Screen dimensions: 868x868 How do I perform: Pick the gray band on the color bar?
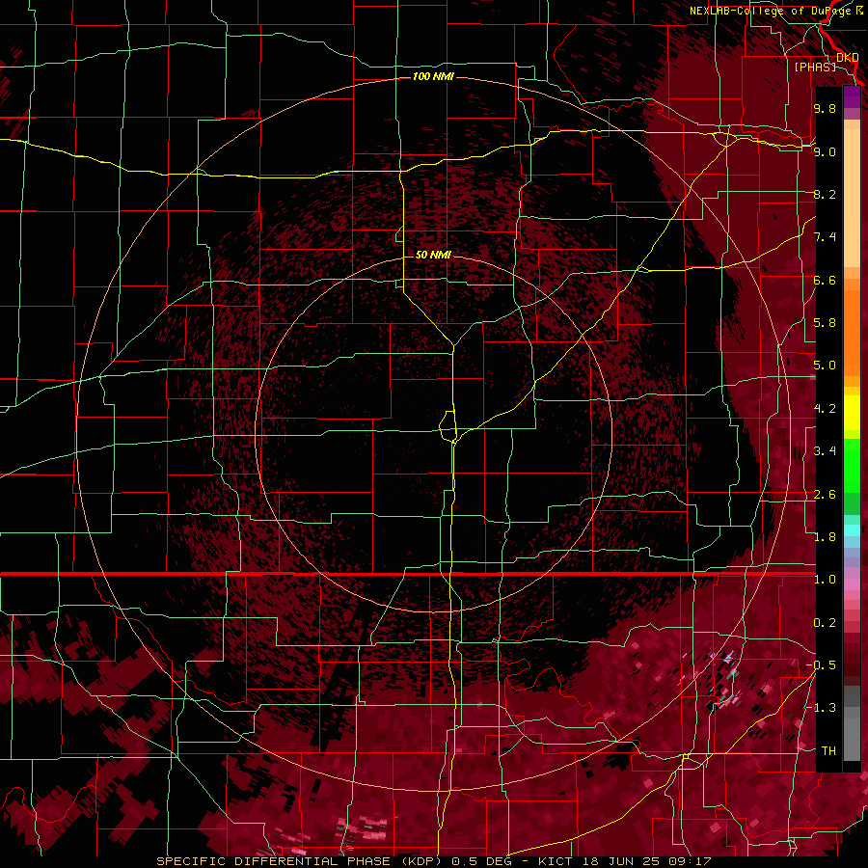(852, 722)
